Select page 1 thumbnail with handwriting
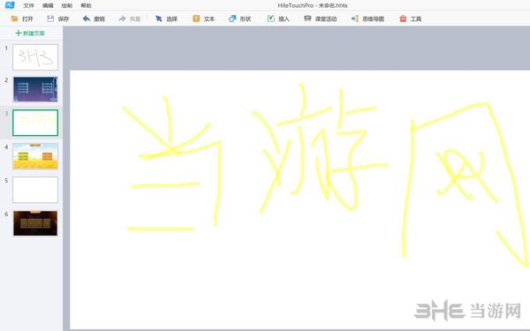The image size is (530, 331). click(x=35, y=57)
